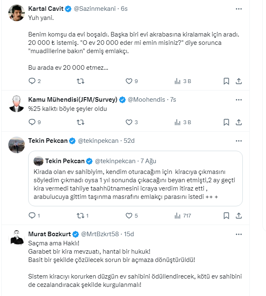Share Kartal Cavit's tweet

point(239,81)
